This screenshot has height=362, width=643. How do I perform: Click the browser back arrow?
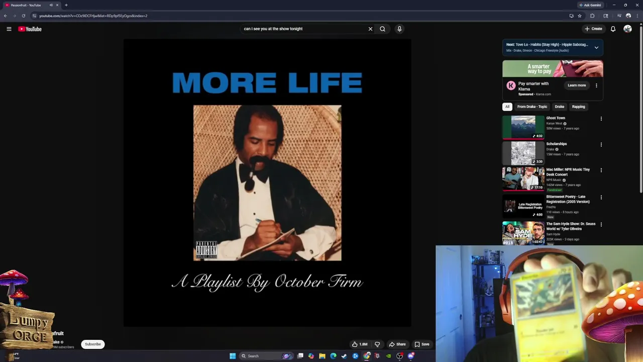tap(6, 16)
